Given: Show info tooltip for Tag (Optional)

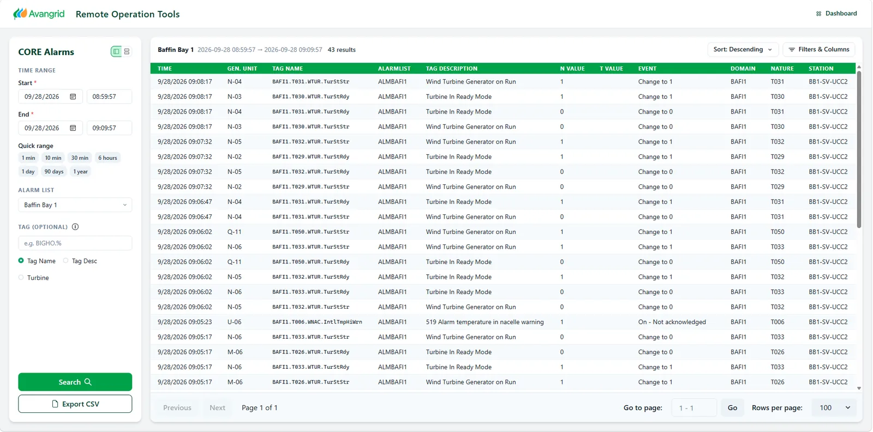Looking at the screenshot, I should (x=75, y=227).
